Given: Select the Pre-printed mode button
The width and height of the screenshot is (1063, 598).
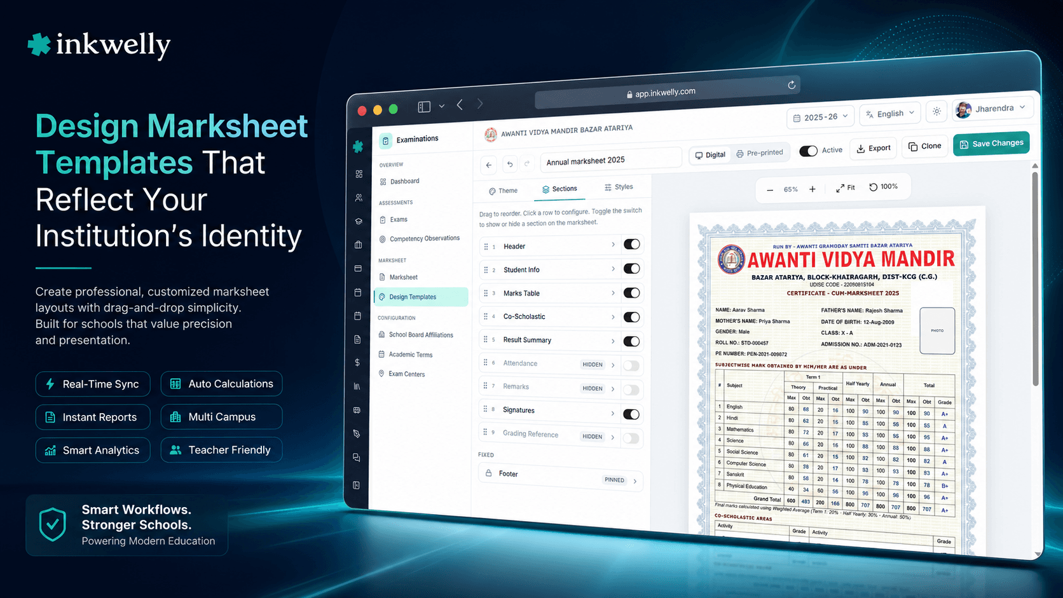Looking at the screenshot, I should point(760,153).
